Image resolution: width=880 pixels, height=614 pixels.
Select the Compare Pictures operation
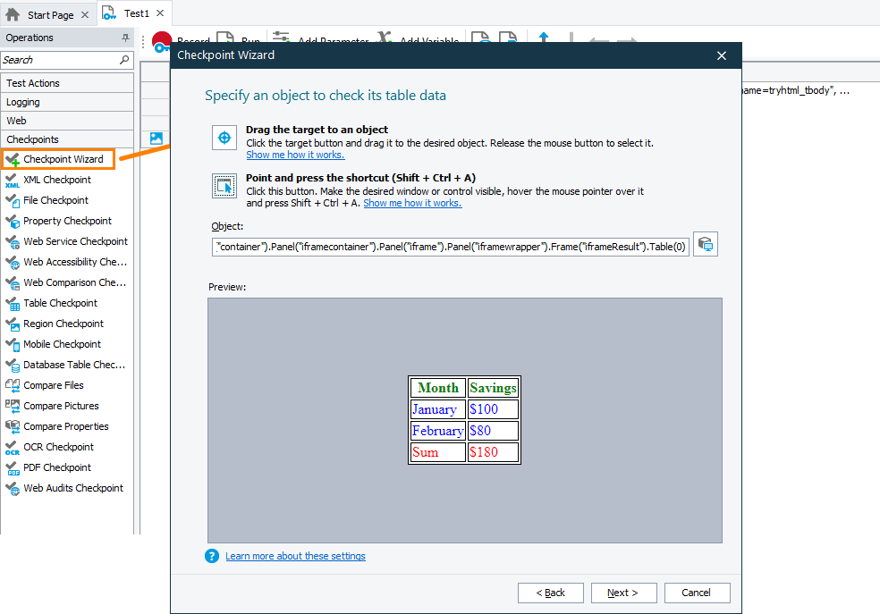click(x=60, y=405)
